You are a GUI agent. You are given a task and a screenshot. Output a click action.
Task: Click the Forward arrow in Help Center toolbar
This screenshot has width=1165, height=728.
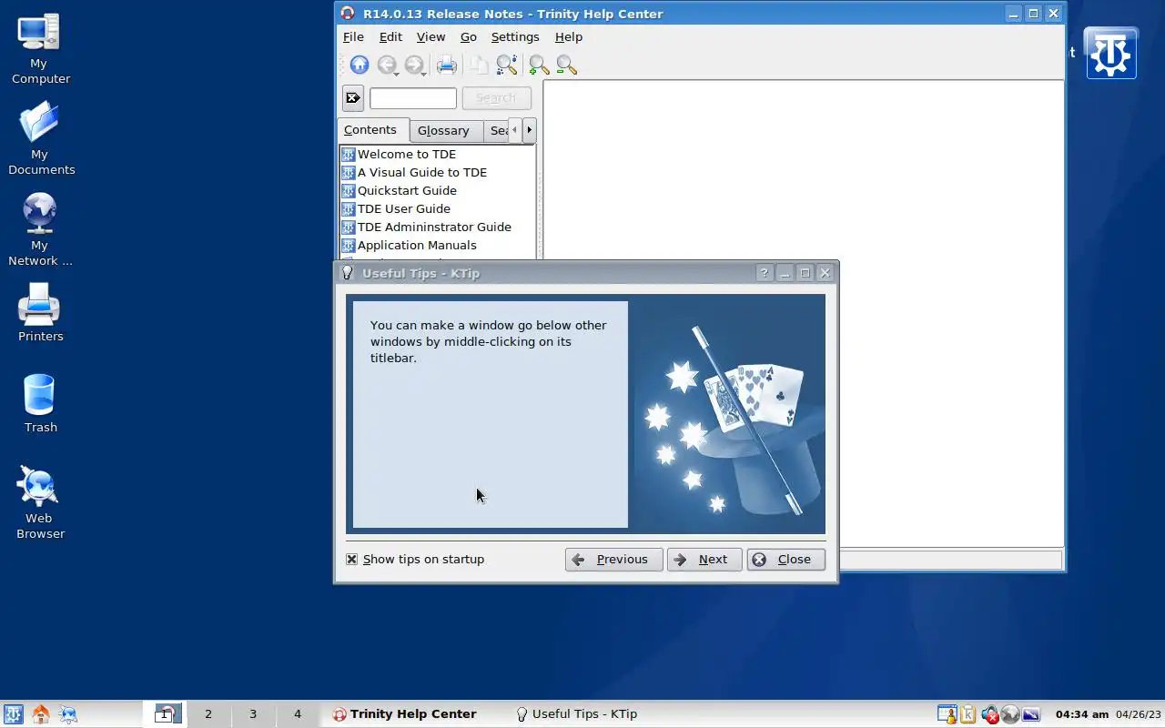413,65
